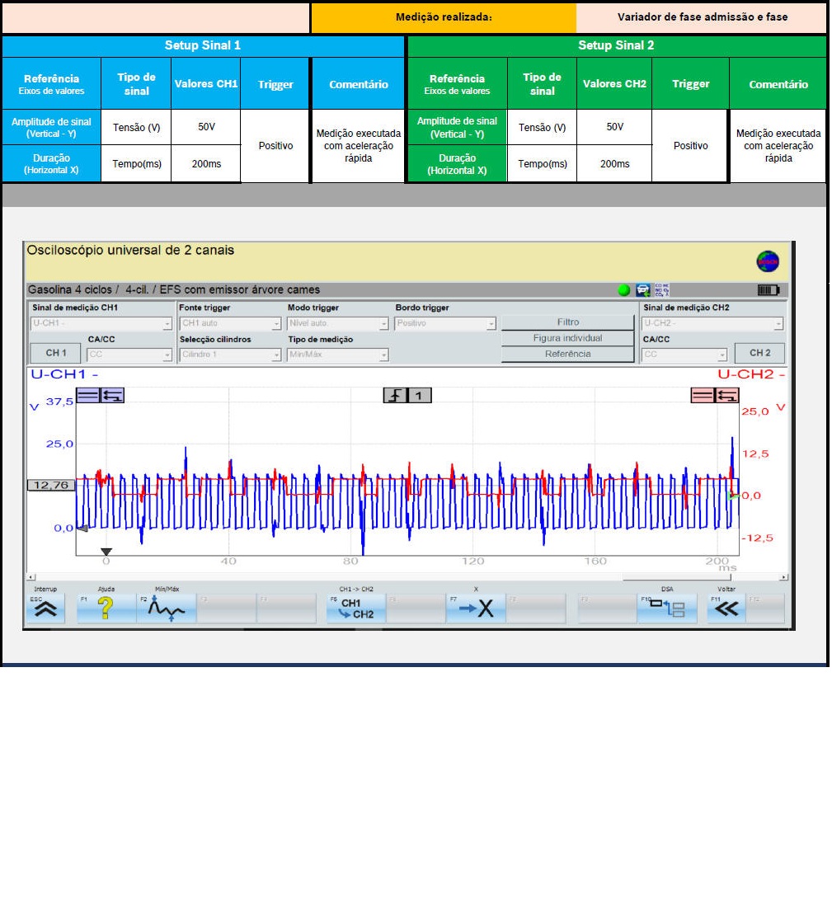Activate the F7 X axis arrow icon
This screenshot has height=912, width=832.
[476, 609]
